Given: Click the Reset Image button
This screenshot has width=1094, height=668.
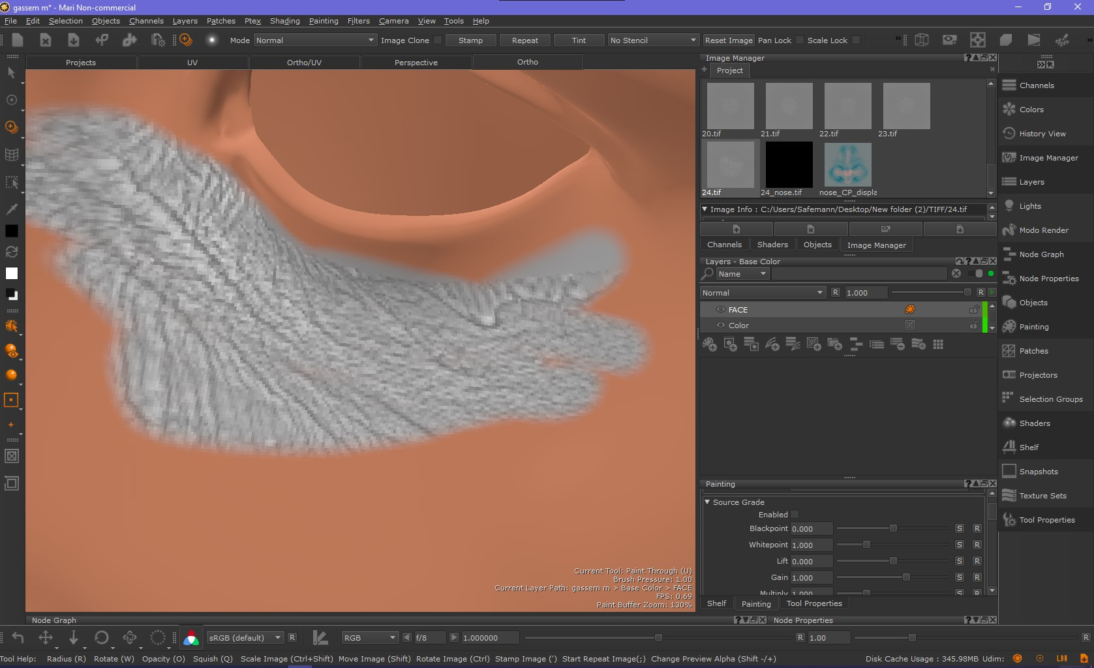Looking at the screenshot, I should (729, 40).
